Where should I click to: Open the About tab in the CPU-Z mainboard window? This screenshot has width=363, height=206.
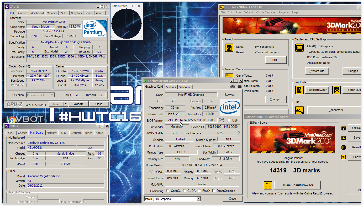click(x=99, y=133)
